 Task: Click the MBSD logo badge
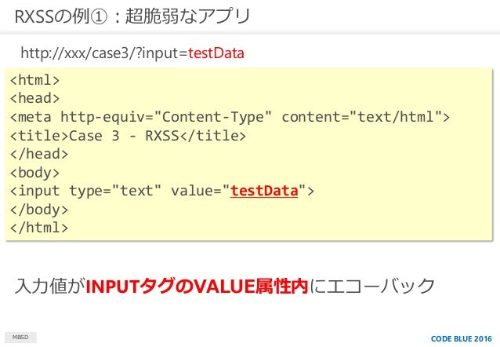pos(20,338)
